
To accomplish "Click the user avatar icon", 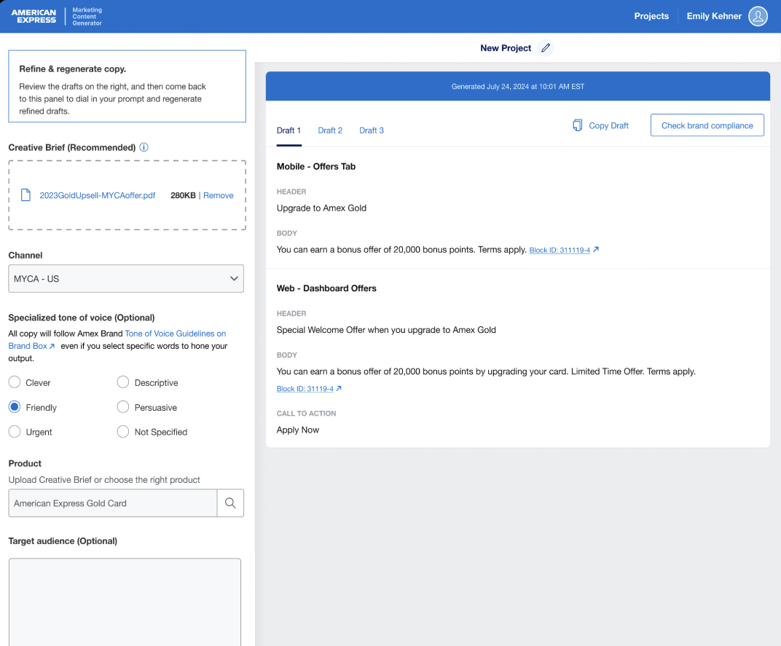I will 758,16.
